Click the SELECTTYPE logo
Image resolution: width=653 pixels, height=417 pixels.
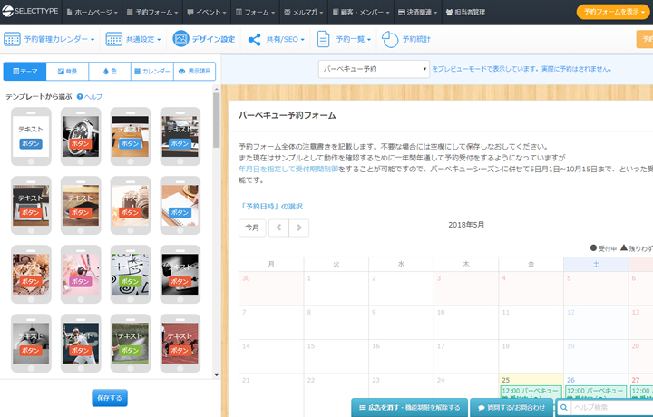pyautogui.click(x=32, y=12)
